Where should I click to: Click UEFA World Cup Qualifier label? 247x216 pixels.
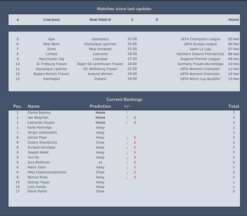[x=200, y=79]
